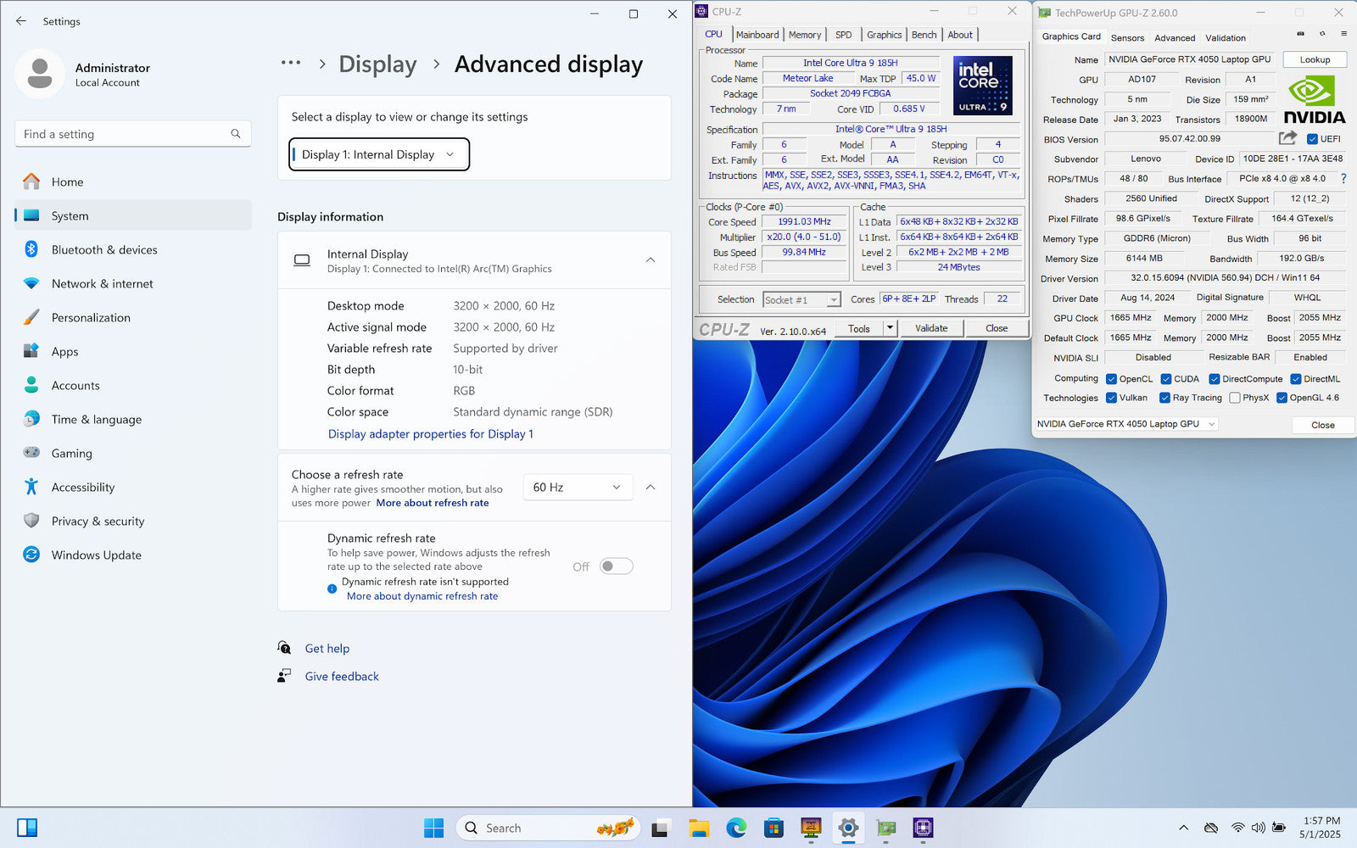Open Microsoft Store from the taskbar
The width and height of the screenshot is (1357, 848).
pyautogui.click(x=773, y=828)
